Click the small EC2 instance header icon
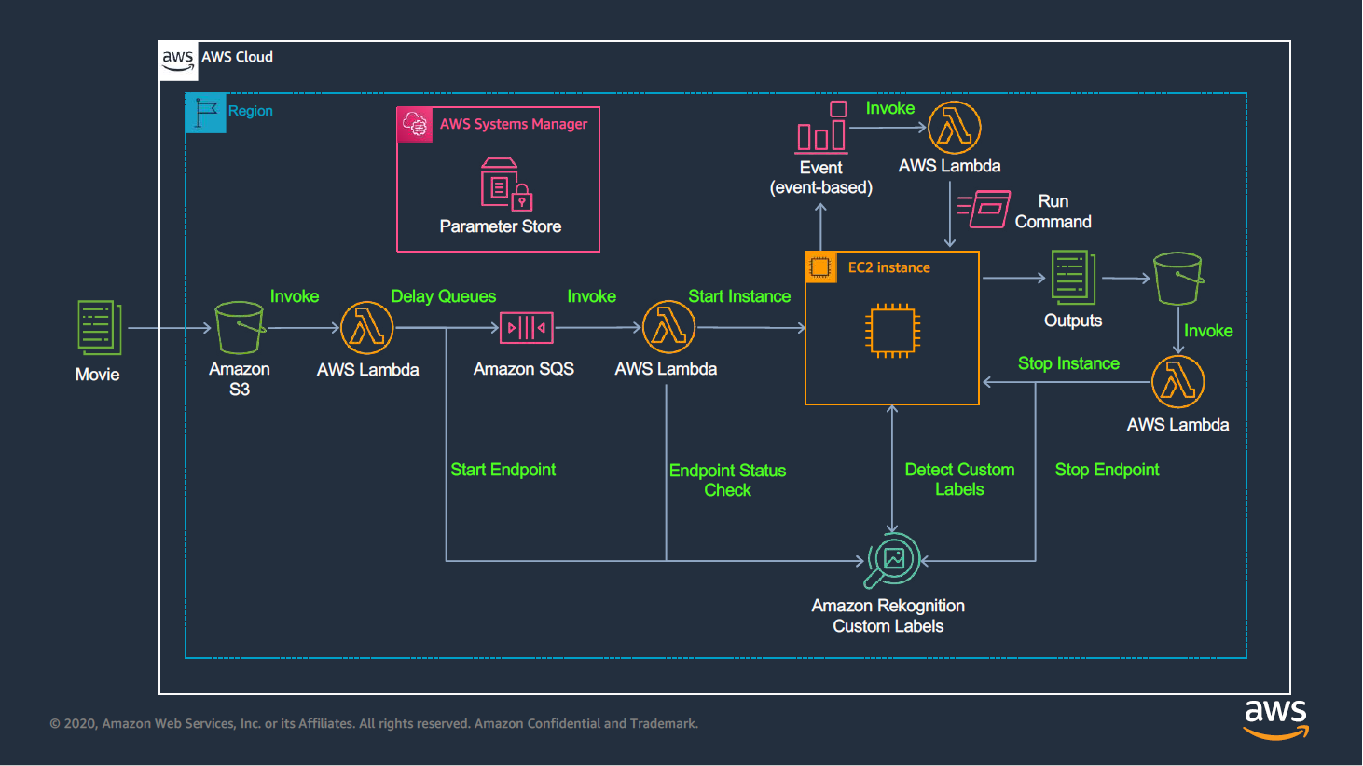The width and height of the screenshot is (1363, 766). point(820,267)
